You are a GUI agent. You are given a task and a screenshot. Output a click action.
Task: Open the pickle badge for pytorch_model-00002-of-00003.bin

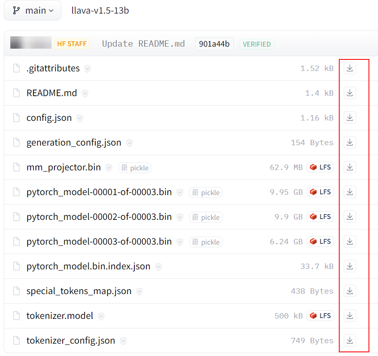[x=206, y=217]
